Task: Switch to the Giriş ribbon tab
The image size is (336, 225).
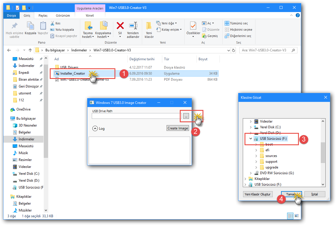Action: click(x=27, y=15)
